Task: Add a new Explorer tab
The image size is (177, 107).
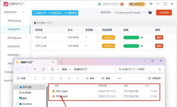Action: coord(61,62)
